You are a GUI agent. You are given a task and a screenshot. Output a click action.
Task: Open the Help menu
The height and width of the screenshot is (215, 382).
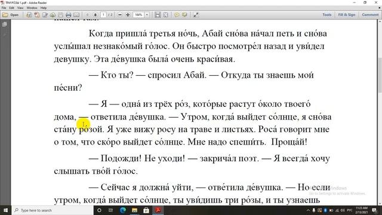[x=44, y=8]
